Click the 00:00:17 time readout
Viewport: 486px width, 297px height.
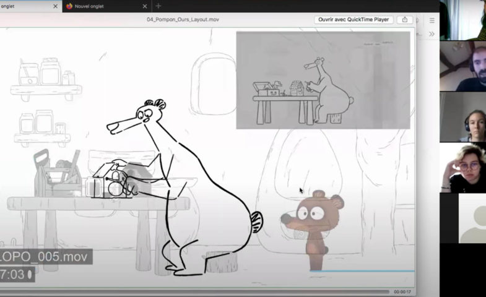point(402,291)
